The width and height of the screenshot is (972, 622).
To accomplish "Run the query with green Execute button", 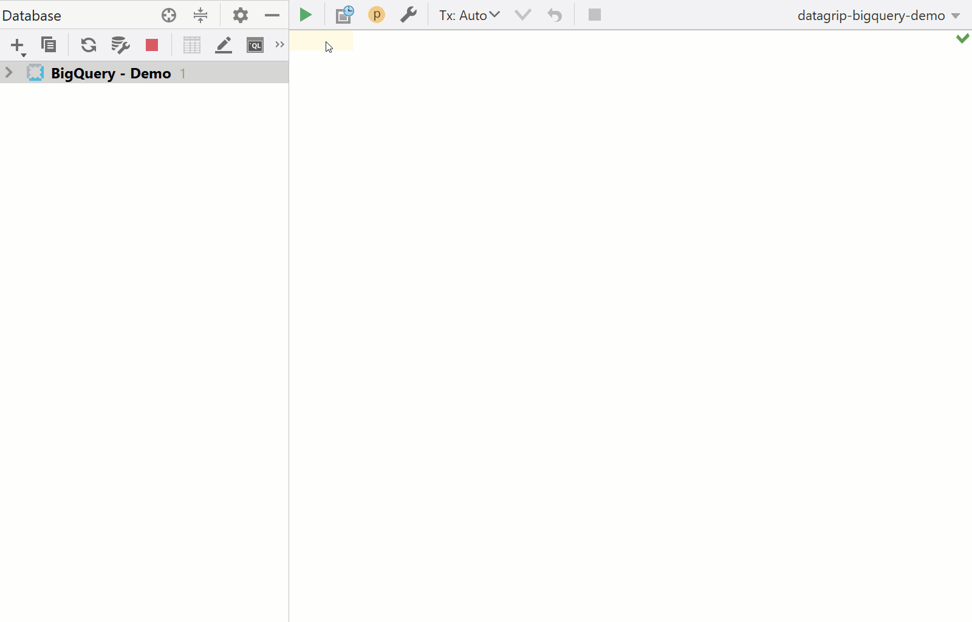I will click(306, 15).
